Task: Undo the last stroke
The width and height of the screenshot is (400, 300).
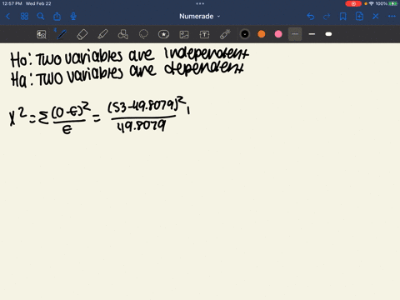Action: 311,17
